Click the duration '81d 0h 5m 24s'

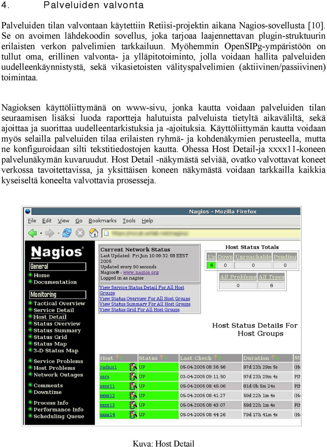[x=259, y=386]
